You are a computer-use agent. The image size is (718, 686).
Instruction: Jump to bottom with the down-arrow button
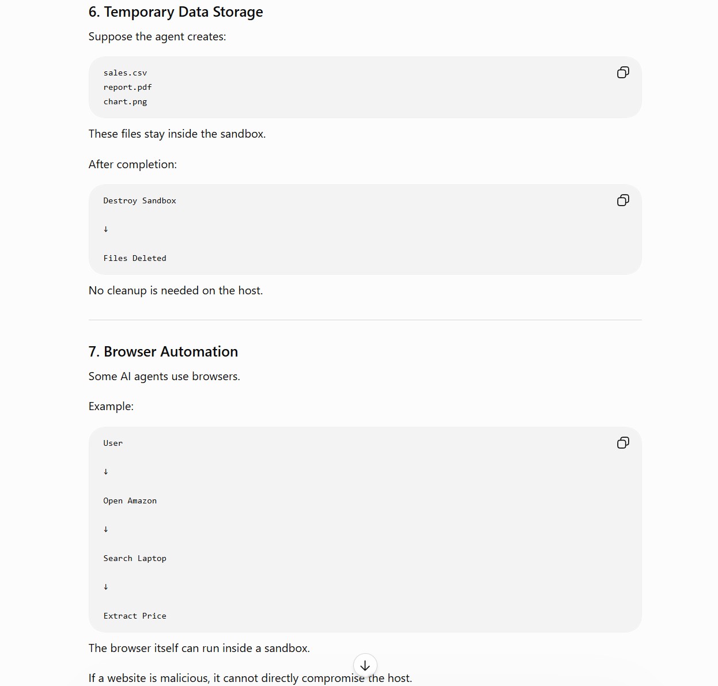(365, 666)
